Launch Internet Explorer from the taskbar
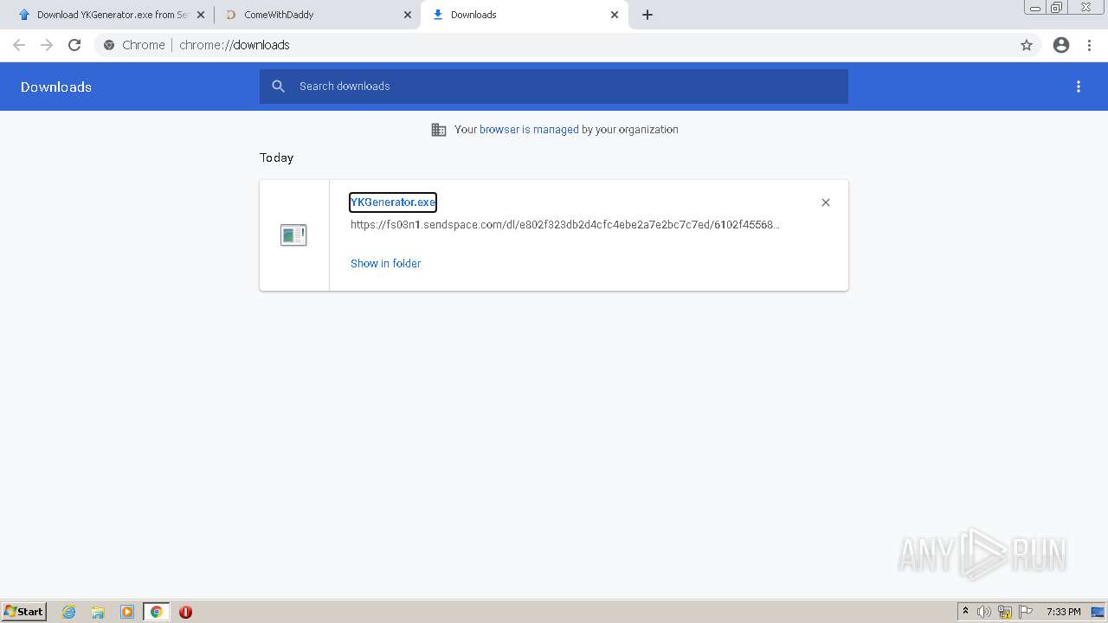The width and height of the screenshot is (1108, 623). click(69, 612)
